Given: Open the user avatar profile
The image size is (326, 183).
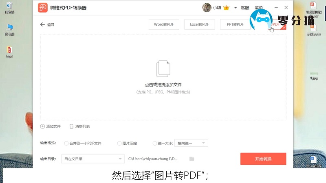Looking at the screenshot, I should click(207, 8).
